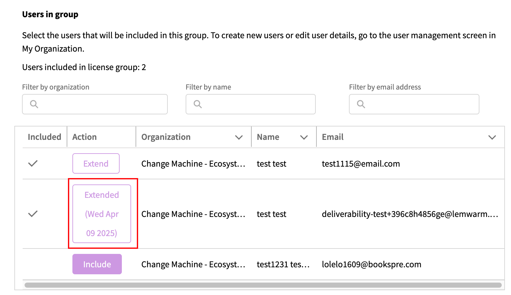
Task: Click the horizontal scrollbar below the table
Action: pos(263,285)
